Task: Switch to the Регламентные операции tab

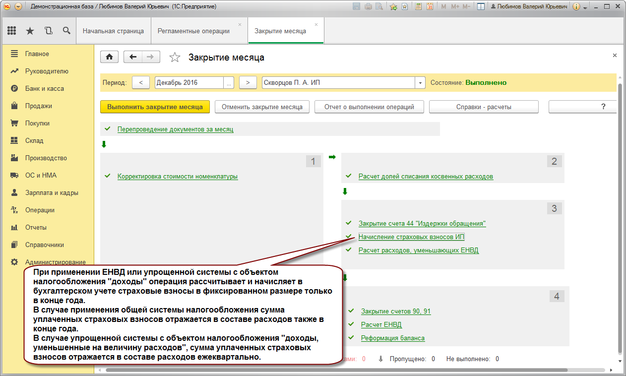Action: tap(193, 31)
